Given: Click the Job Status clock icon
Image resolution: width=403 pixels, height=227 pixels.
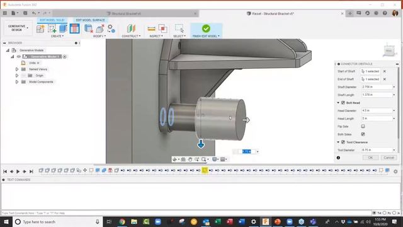Looking at the screenshot, I should [x=368, y=13].
